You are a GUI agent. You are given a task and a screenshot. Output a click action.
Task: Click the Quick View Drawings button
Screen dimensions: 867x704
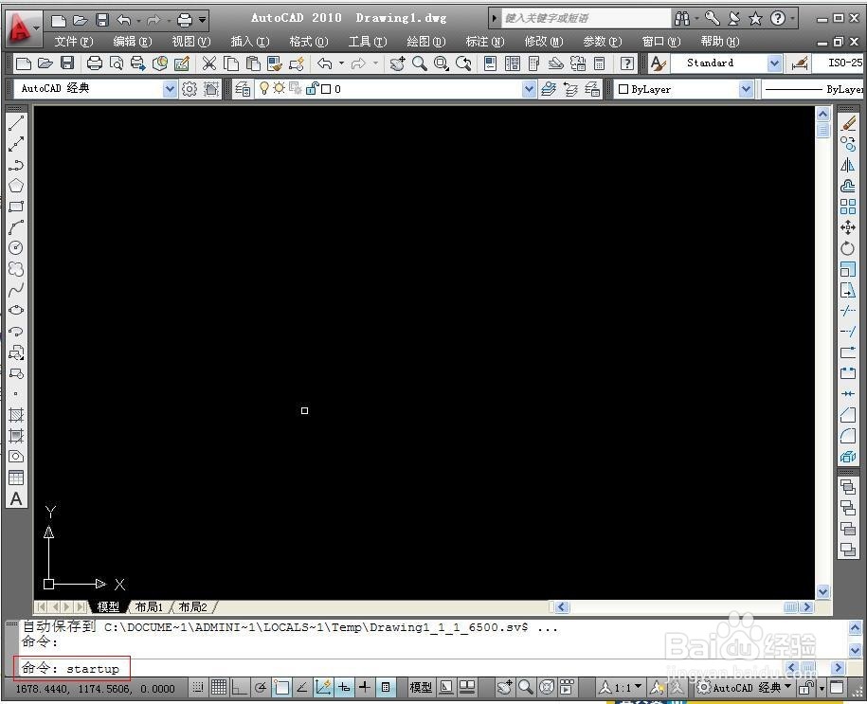[x=467, y=687]
